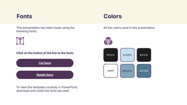Screen dimensions: 187x105
Task: Select the light blue #c3dff4 swatch
Action: (127, 55)
